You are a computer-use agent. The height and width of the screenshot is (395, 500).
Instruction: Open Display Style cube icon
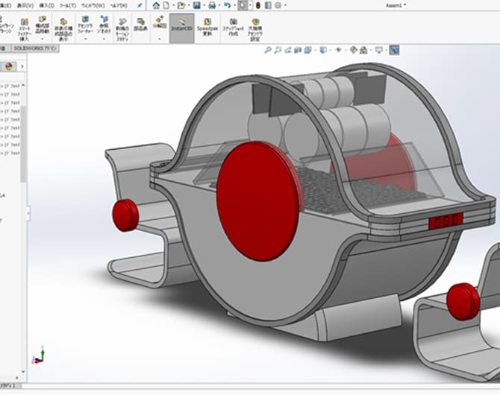tap(323, 50)
